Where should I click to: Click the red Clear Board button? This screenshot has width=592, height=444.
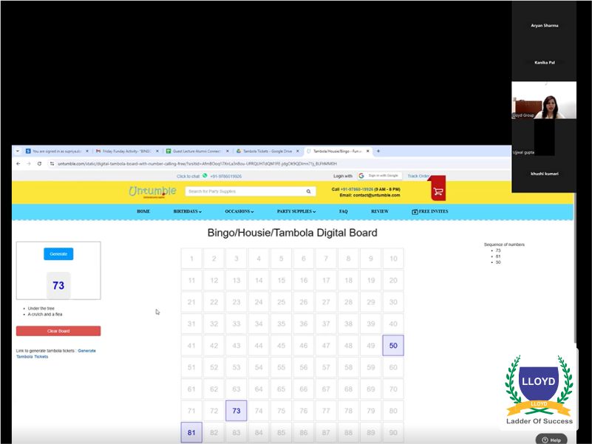click(58, 331)
